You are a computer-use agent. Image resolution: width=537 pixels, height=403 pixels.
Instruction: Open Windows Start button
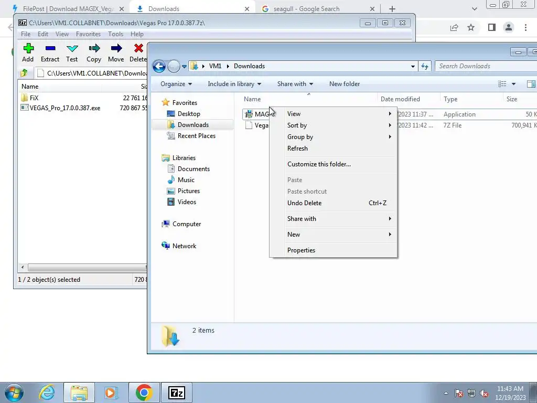pos(14,393)
